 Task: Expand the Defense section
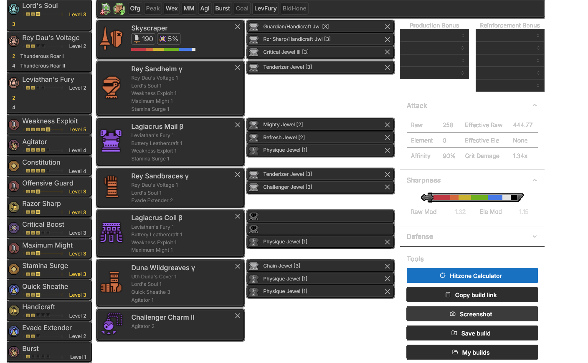(535, 236)
